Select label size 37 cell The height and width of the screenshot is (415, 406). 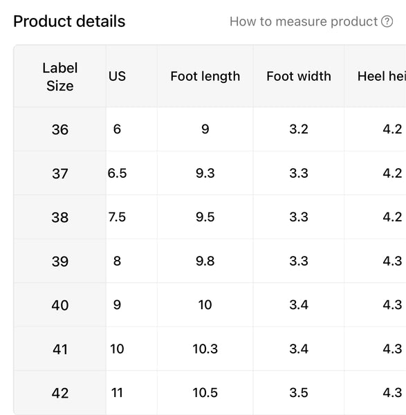pyautogui.click(x=60, y=174)
